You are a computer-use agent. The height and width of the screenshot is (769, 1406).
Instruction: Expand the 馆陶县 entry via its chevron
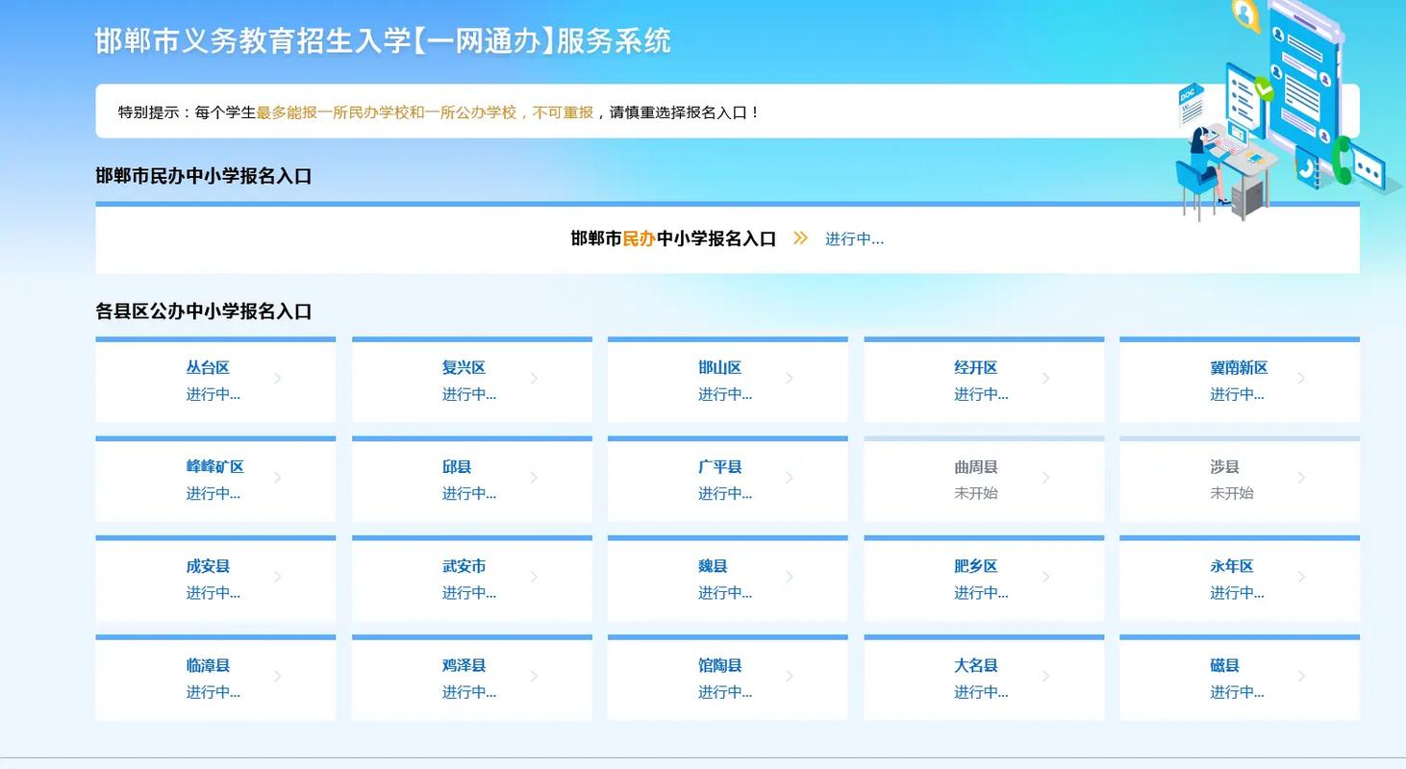[790, 678]
